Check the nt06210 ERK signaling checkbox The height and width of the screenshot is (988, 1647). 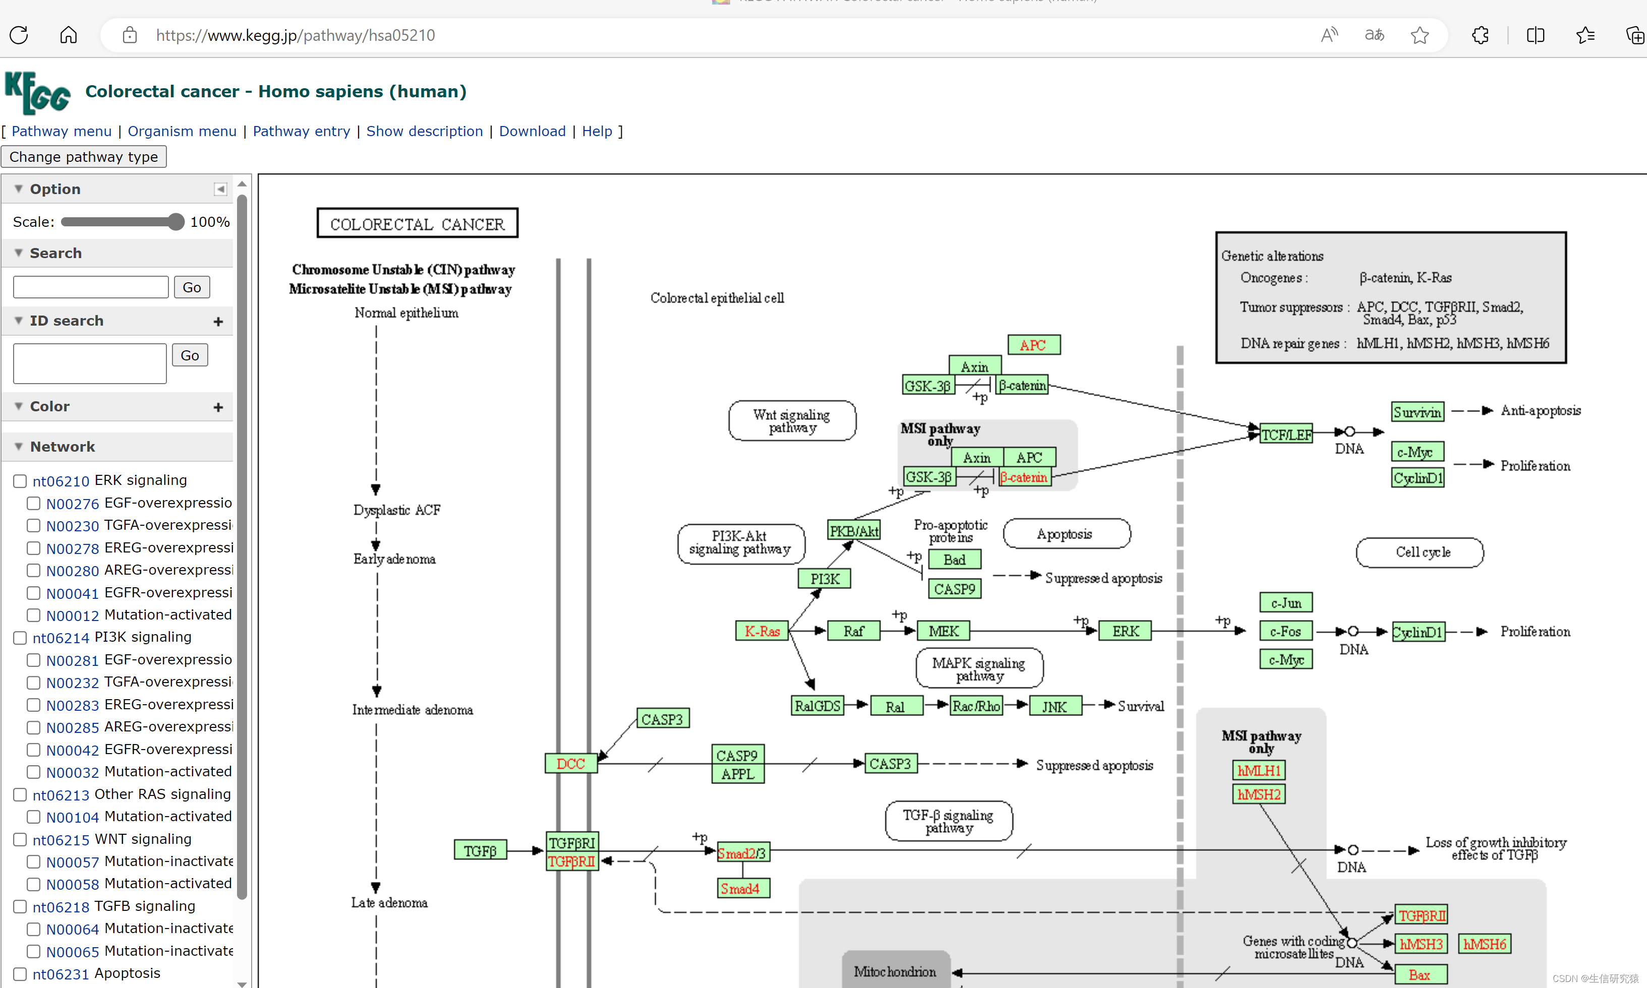coord(20,481)
